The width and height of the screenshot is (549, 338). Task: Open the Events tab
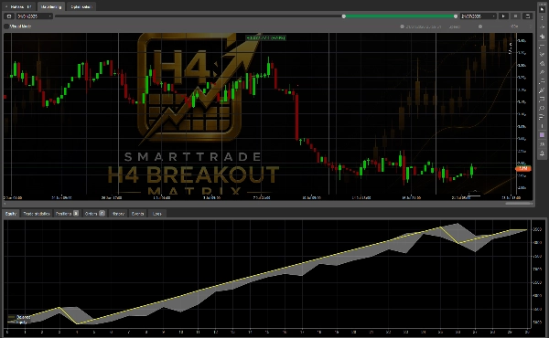[x=137, y=214]
